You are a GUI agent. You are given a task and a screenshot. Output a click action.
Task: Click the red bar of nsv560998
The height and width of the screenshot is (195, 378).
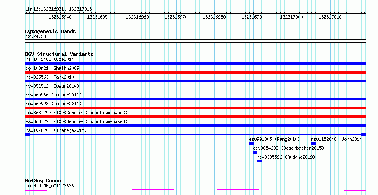[x=195, y=108]
